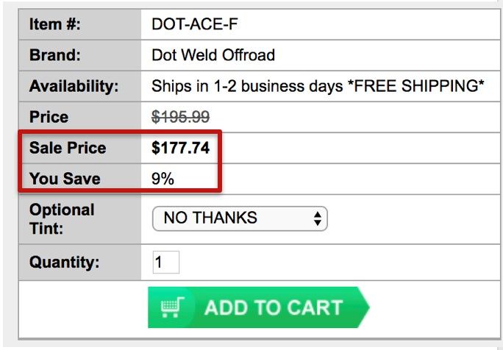
Task: Click the $177.74 sale price
Action: coord(181,148)
